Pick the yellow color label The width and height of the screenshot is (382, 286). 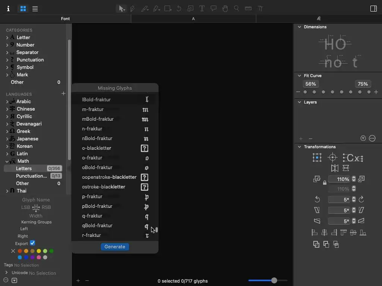pyautogui.click(x=39, y=251)
